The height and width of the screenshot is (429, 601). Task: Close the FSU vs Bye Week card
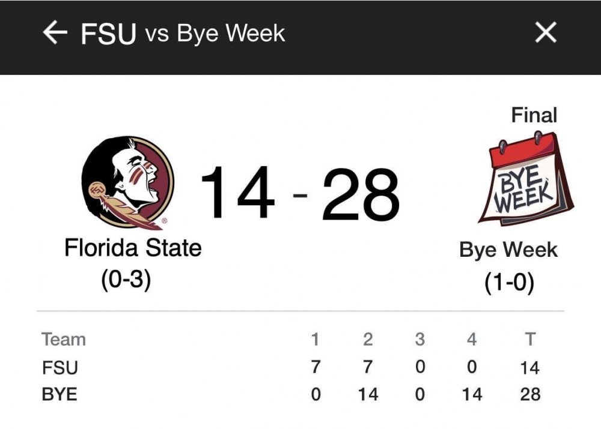(546, 33)
